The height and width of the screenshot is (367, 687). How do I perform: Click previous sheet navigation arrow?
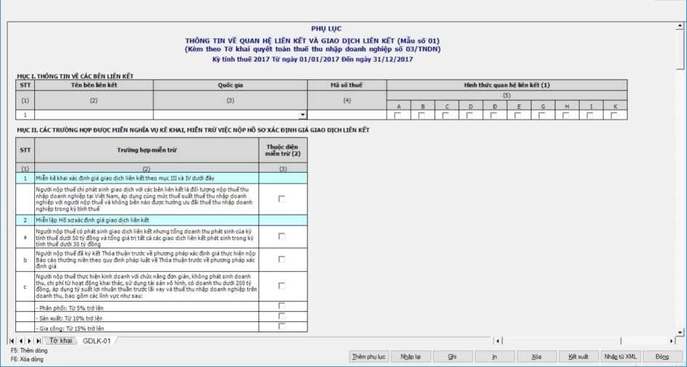coord(20,341)
